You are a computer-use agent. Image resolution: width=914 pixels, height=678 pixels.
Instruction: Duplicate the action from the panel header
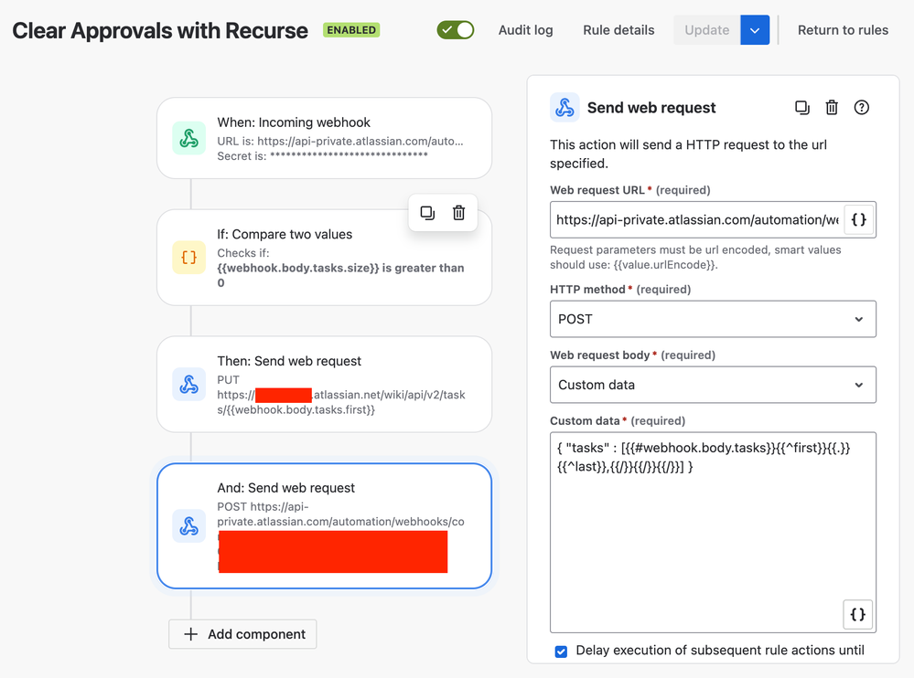point(802,108)
